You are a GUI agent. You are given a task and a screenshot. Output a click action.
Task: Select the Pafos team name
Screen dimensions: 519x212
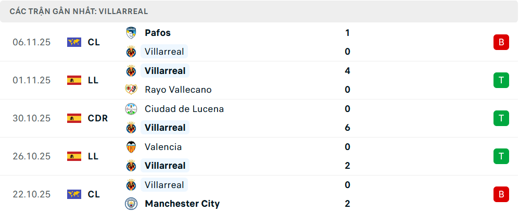click(158, 33)
